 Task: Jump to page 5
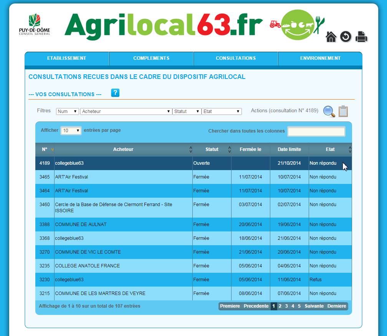click(299, 306)
